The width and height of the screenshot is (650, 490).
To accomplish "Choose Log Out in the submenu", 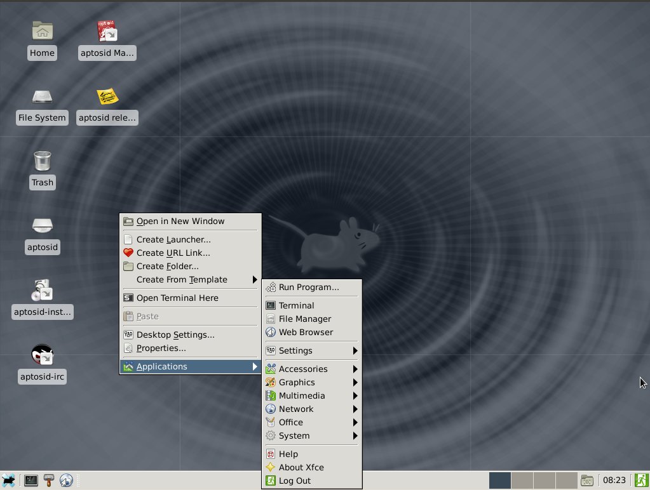I will pos(312,480).
